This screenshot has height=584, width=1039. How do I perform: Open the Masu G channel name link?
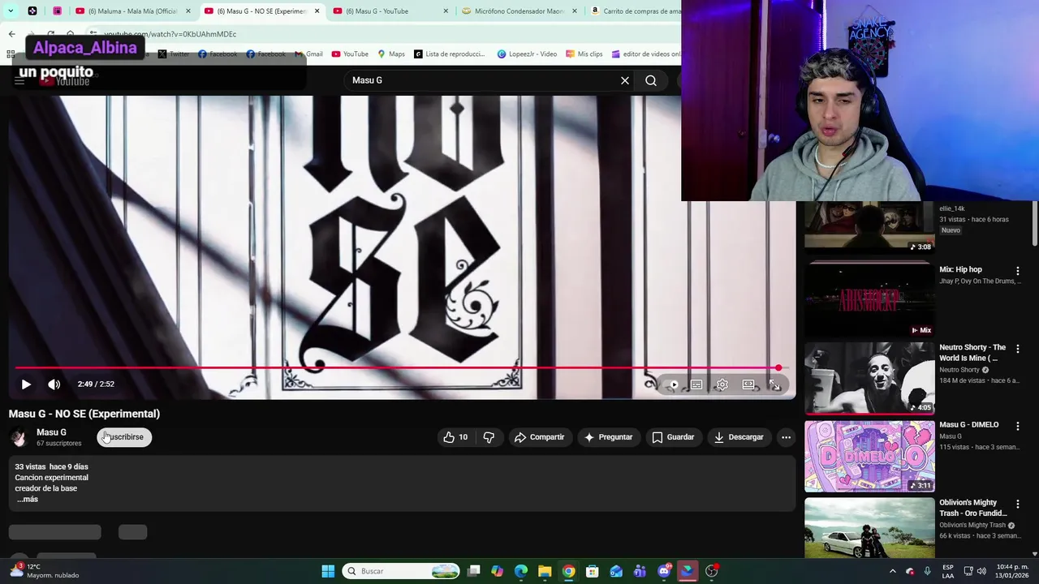[51, 432]
